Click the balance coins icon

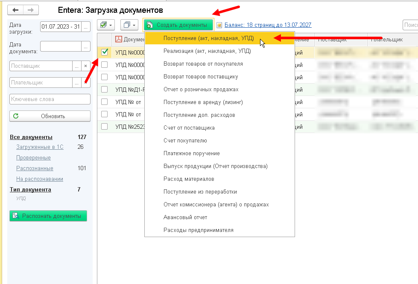coord(219,25)
